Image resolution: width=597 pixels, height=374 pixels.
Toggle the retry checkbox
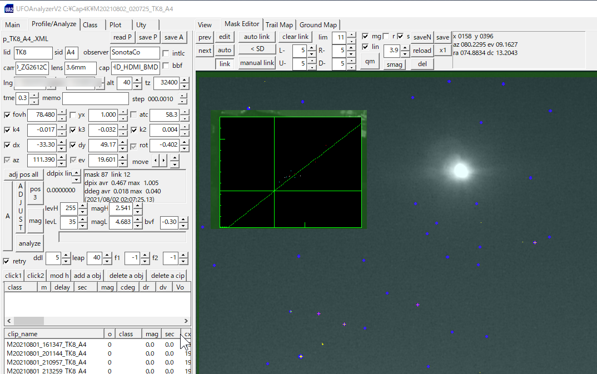pos(6,261)
